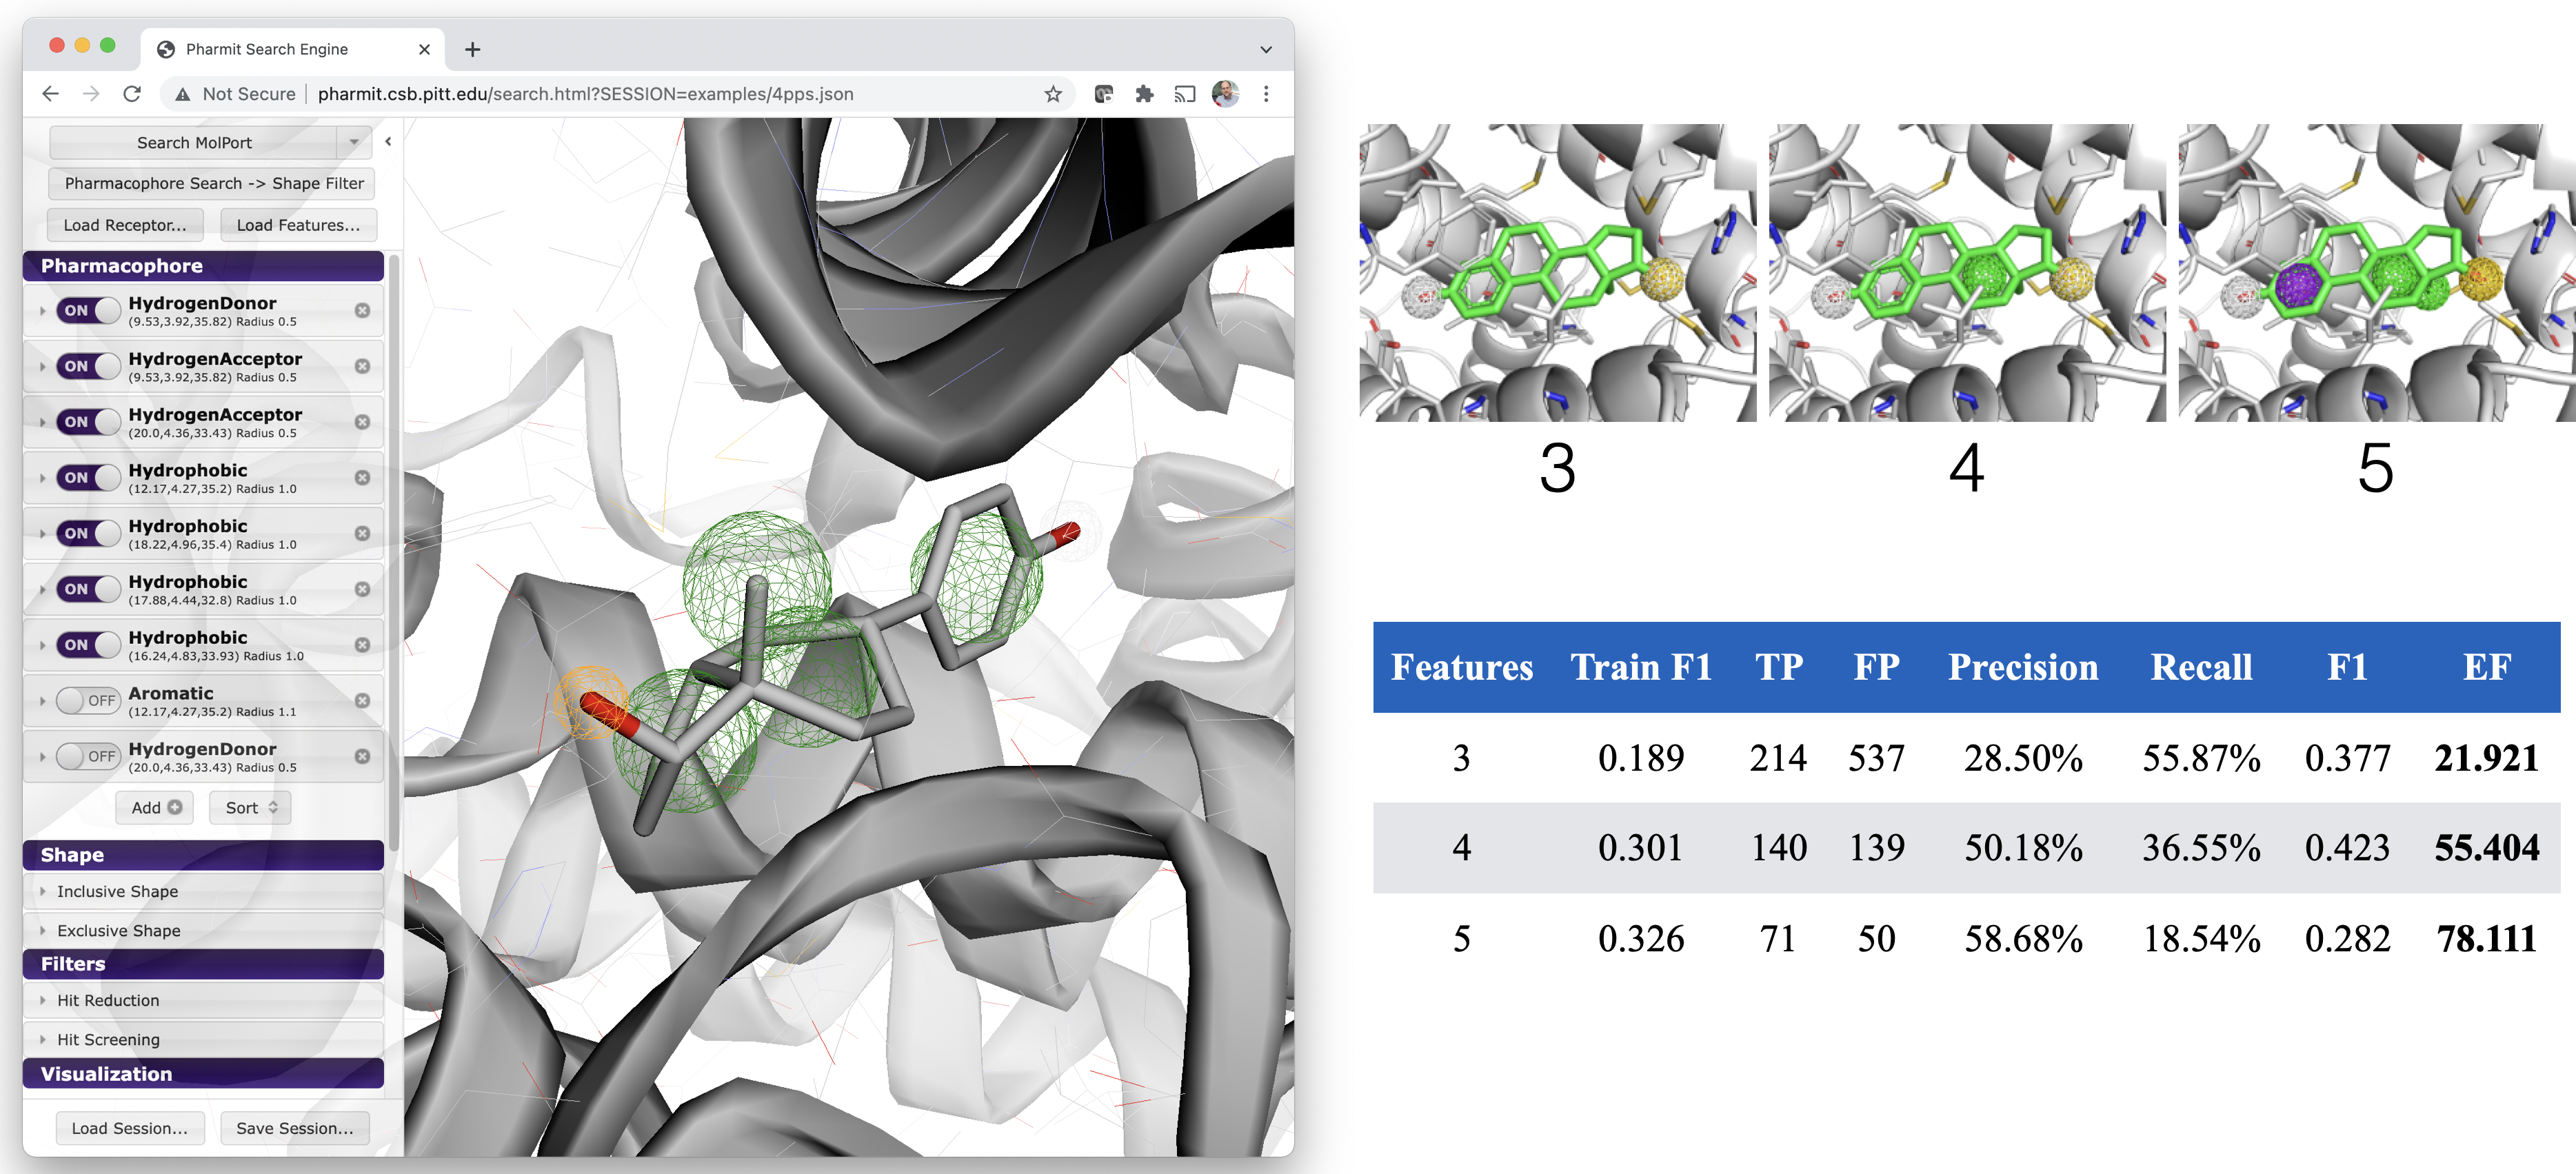Turn off the HydrogenAcceptor 9.53,3.92,35.82 toggle

tap(88, 367)
